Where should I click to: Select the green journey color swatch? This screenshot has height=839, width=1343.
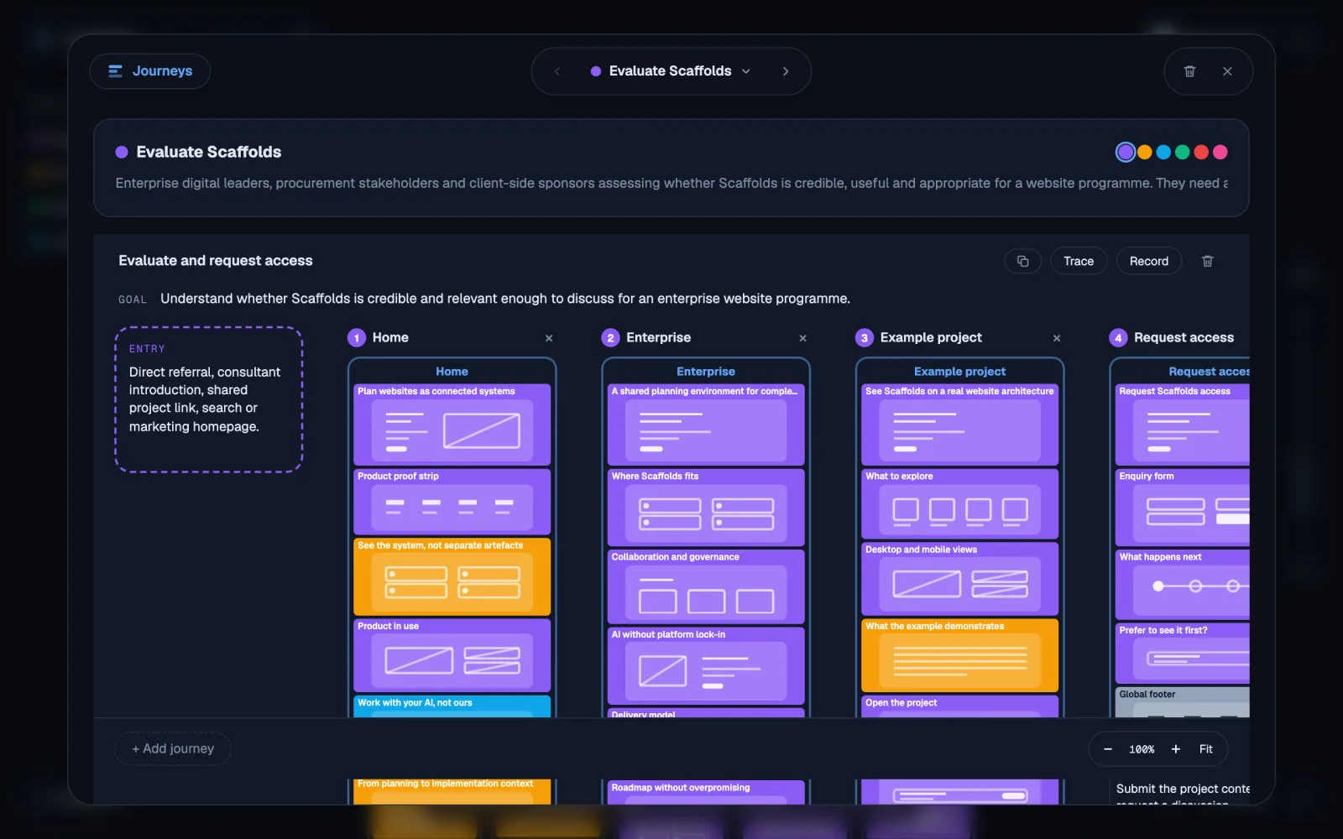pyautogui.click(x=1183, y=152)
